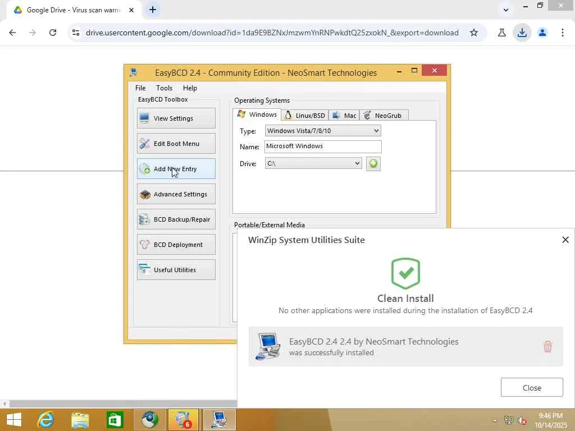Screen dimensions: 575x431
Task: Close the Google Drive tab
Action: tap(131, 10)
